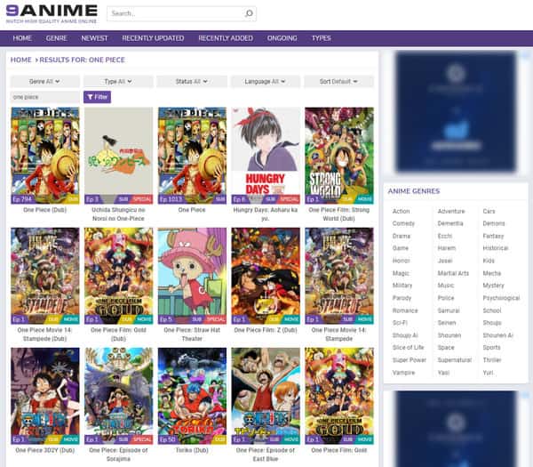Open the Strong World (Dub) movie poster
This screenshot has width=533, height=467.
tap(339, 156)
